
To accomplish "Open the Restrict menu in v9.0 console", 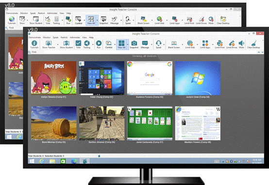I will tap(64, 37).
